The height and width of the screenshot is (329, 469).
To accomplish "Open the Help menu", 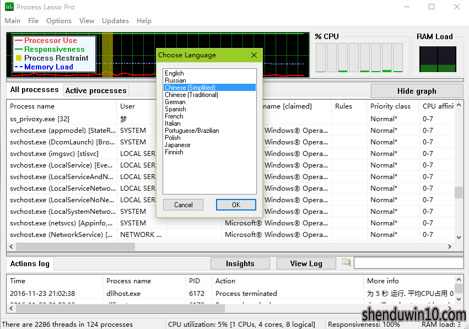I will tap(144, 20).
